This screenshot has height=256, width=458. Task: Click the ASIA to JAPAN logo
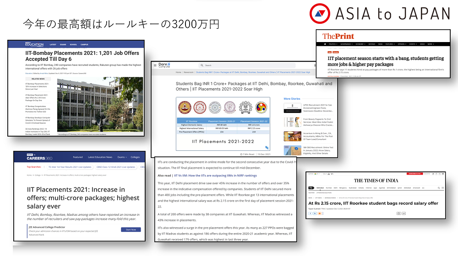[x=380, y=13]
